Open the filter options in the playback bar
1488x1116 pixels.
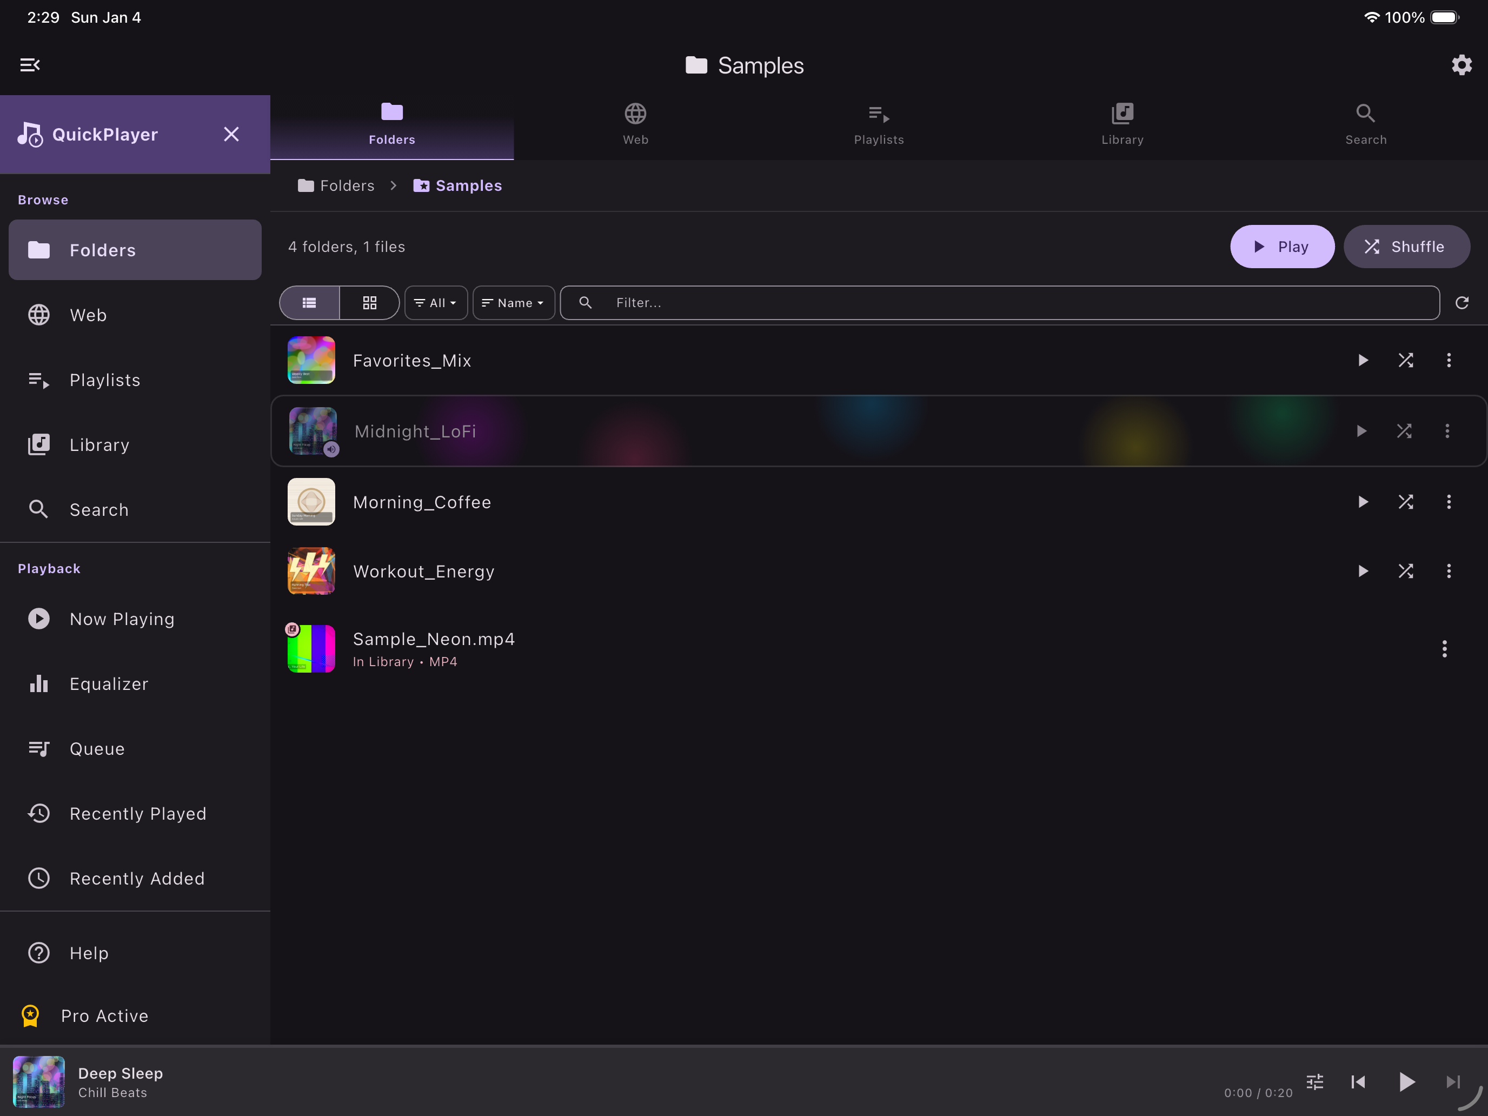click(x=1314, y=1082)
